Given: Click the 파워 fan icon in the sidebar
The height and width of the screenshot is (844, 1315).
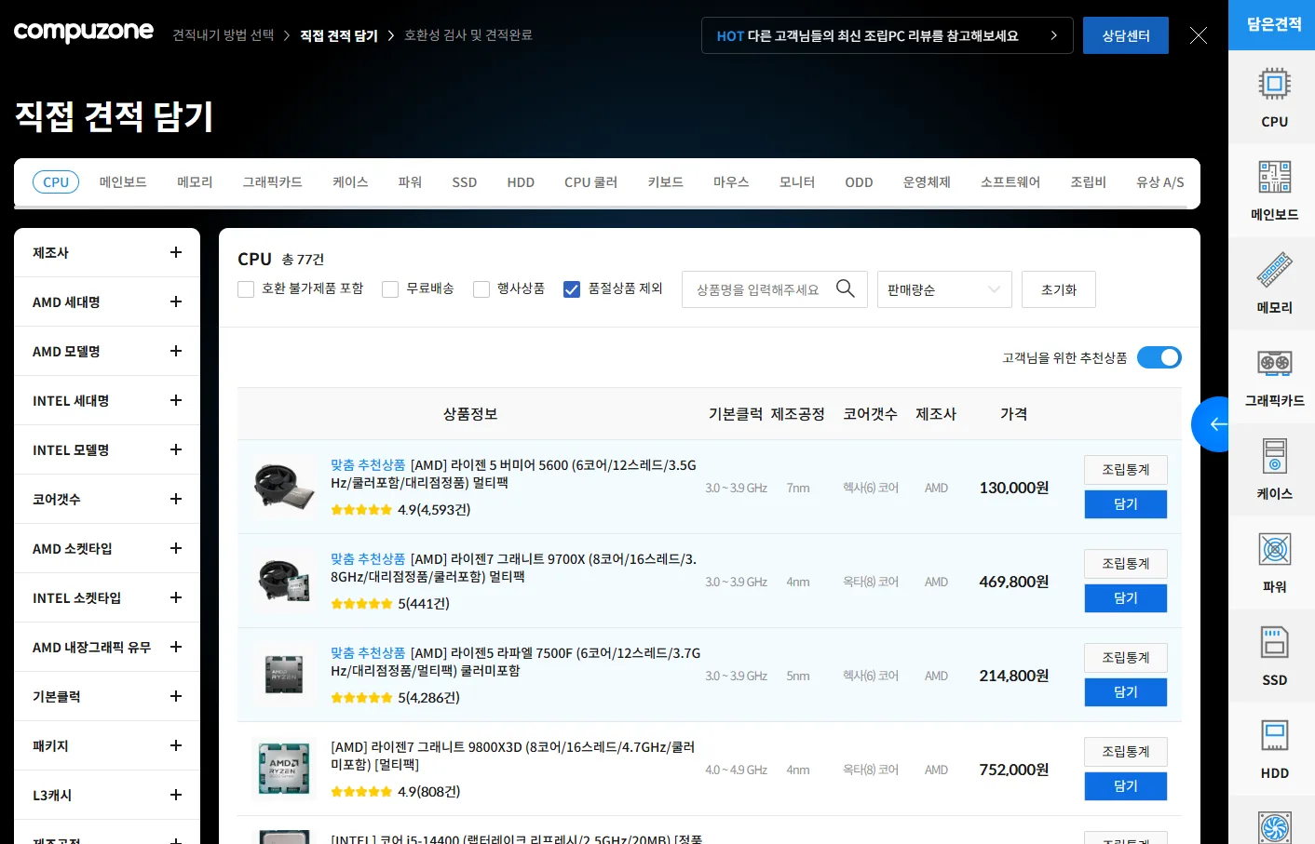Looking at the screenshot, I should tap(1273, 561).
